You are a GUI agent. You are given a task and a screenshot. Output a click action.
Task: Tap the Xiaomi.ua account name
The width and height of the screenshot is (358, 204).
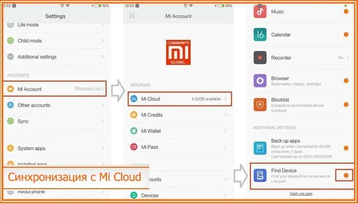point(87,89)
